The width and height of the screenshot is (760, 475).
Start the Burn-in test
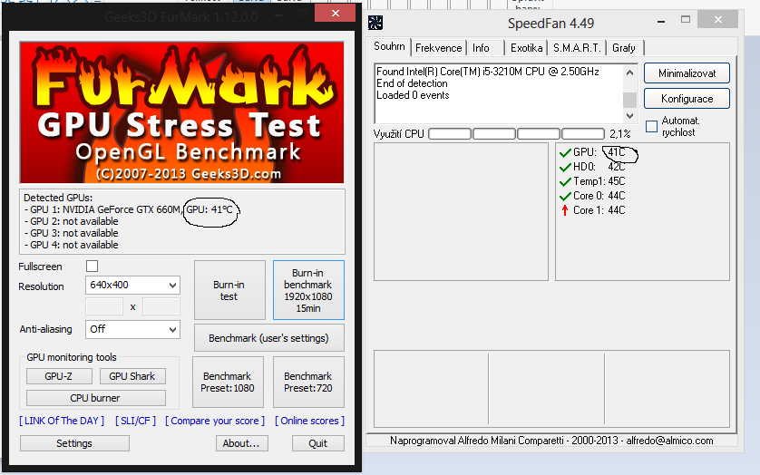pos(229,290)
